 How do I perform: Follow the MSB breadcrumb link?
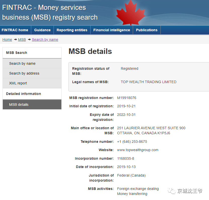(22, 40)
